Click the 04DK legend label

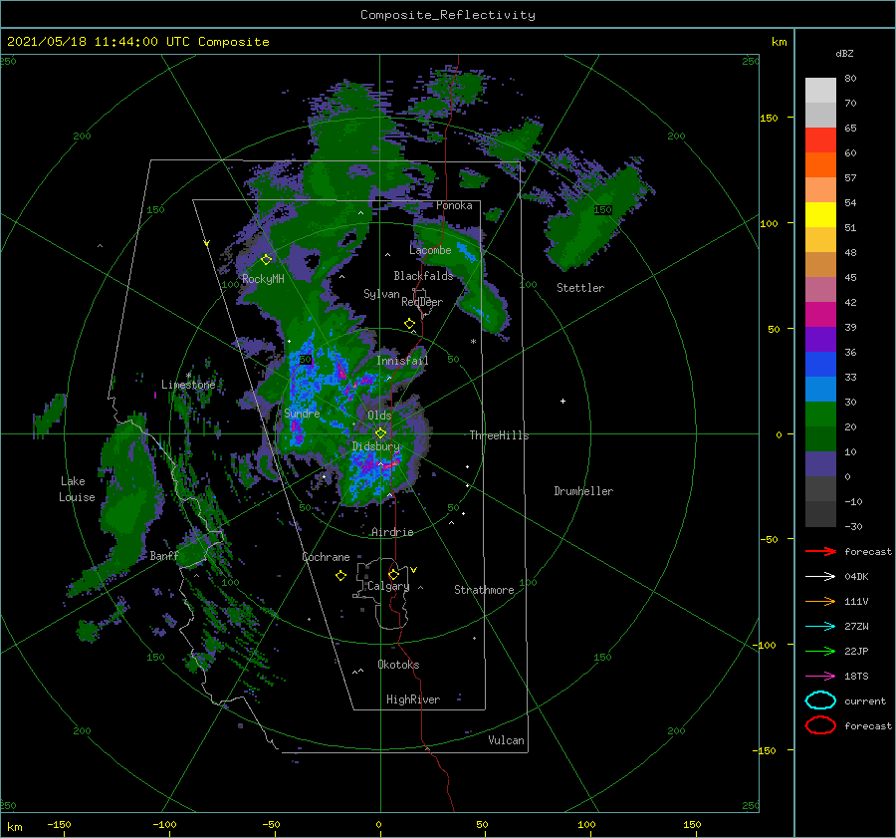856,576
